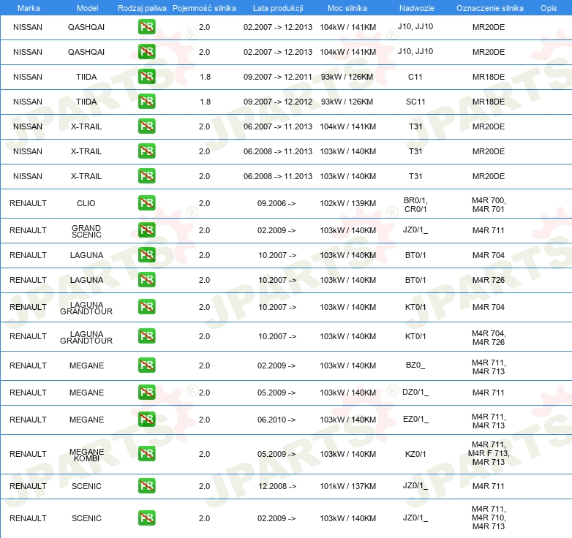This screenshot has height=538, width=572.
Task: Click the Lata produkcji column header
Action: click(278, 8)
